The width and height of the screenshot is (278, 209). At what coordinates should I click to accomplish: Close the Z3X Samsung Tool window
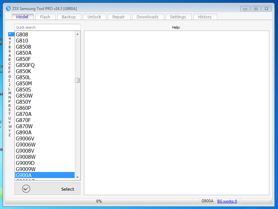coord(266,8)
